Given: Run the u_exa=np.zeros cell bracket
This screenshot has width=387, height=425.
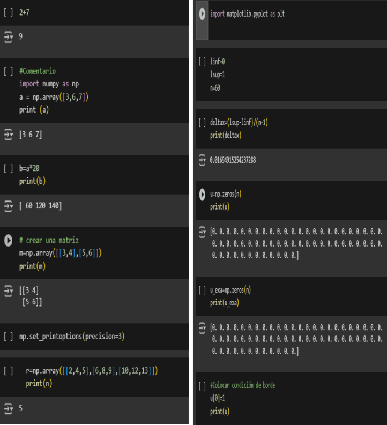Looking at the screenshot, I should [202, 290].
